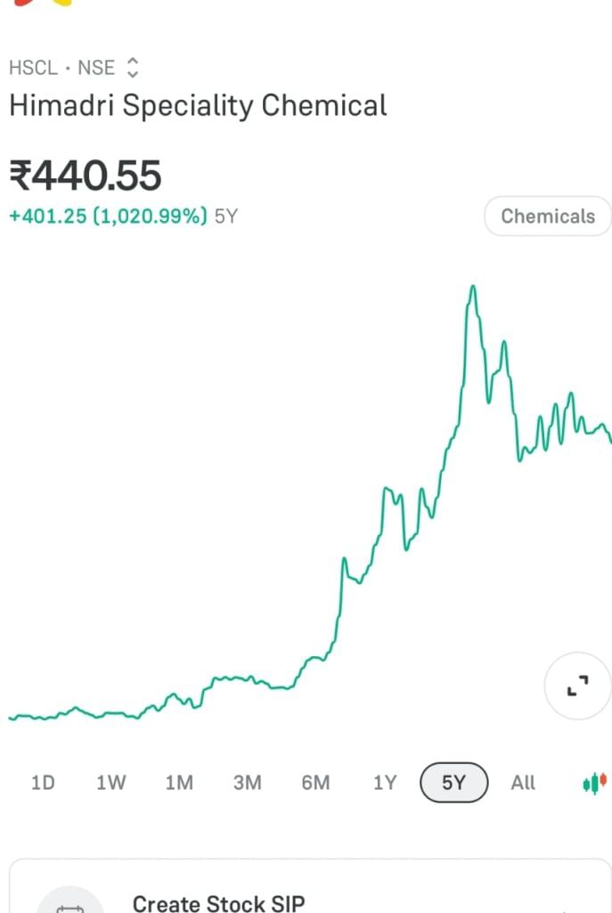Screen dimensions: 612x913
Task: Tap the ₹440.55 current price
Action: (86, 175)
